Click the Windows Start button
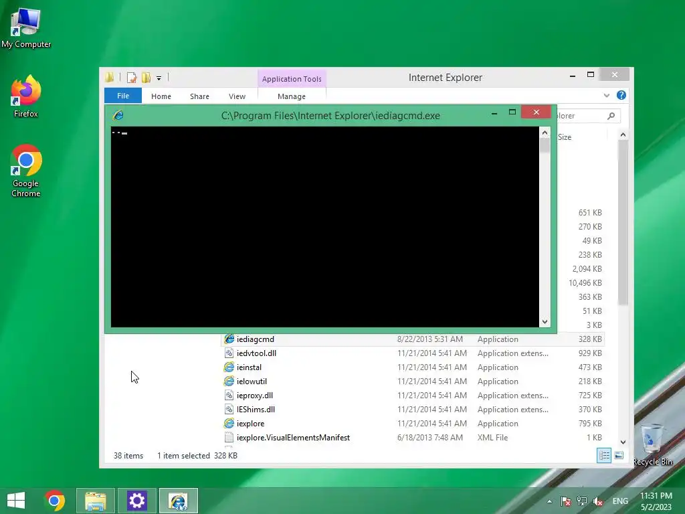Viewport: 685px width, 514px height. 16,501
